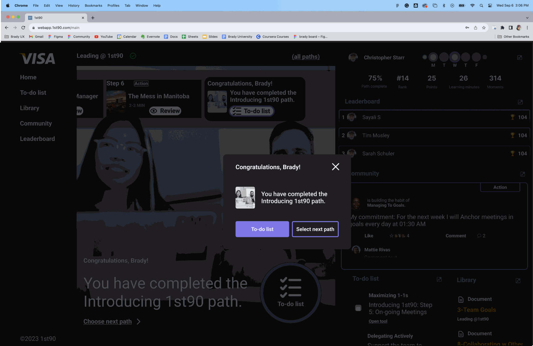Click the large round To-do list button
Viewport: 533px width, 346px height.
pos(291,293)
